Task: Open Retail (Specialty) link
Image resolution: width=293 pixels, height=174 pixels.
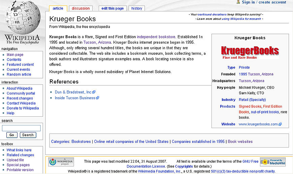Action: tap(252, 100)
